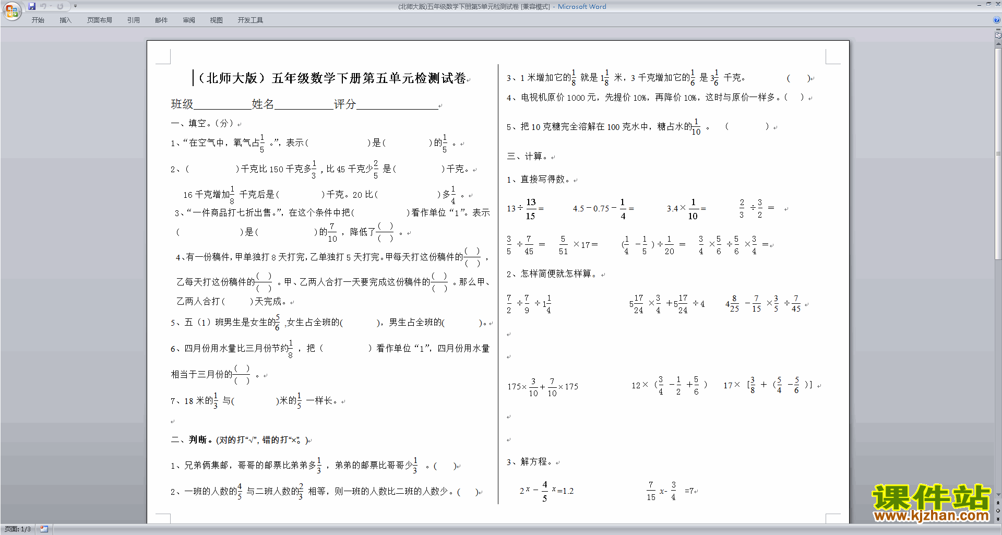The height and width of the screenshot is (535, 1002).
Task: Switch to the 视图 ribbon tab
Action: 217,20
